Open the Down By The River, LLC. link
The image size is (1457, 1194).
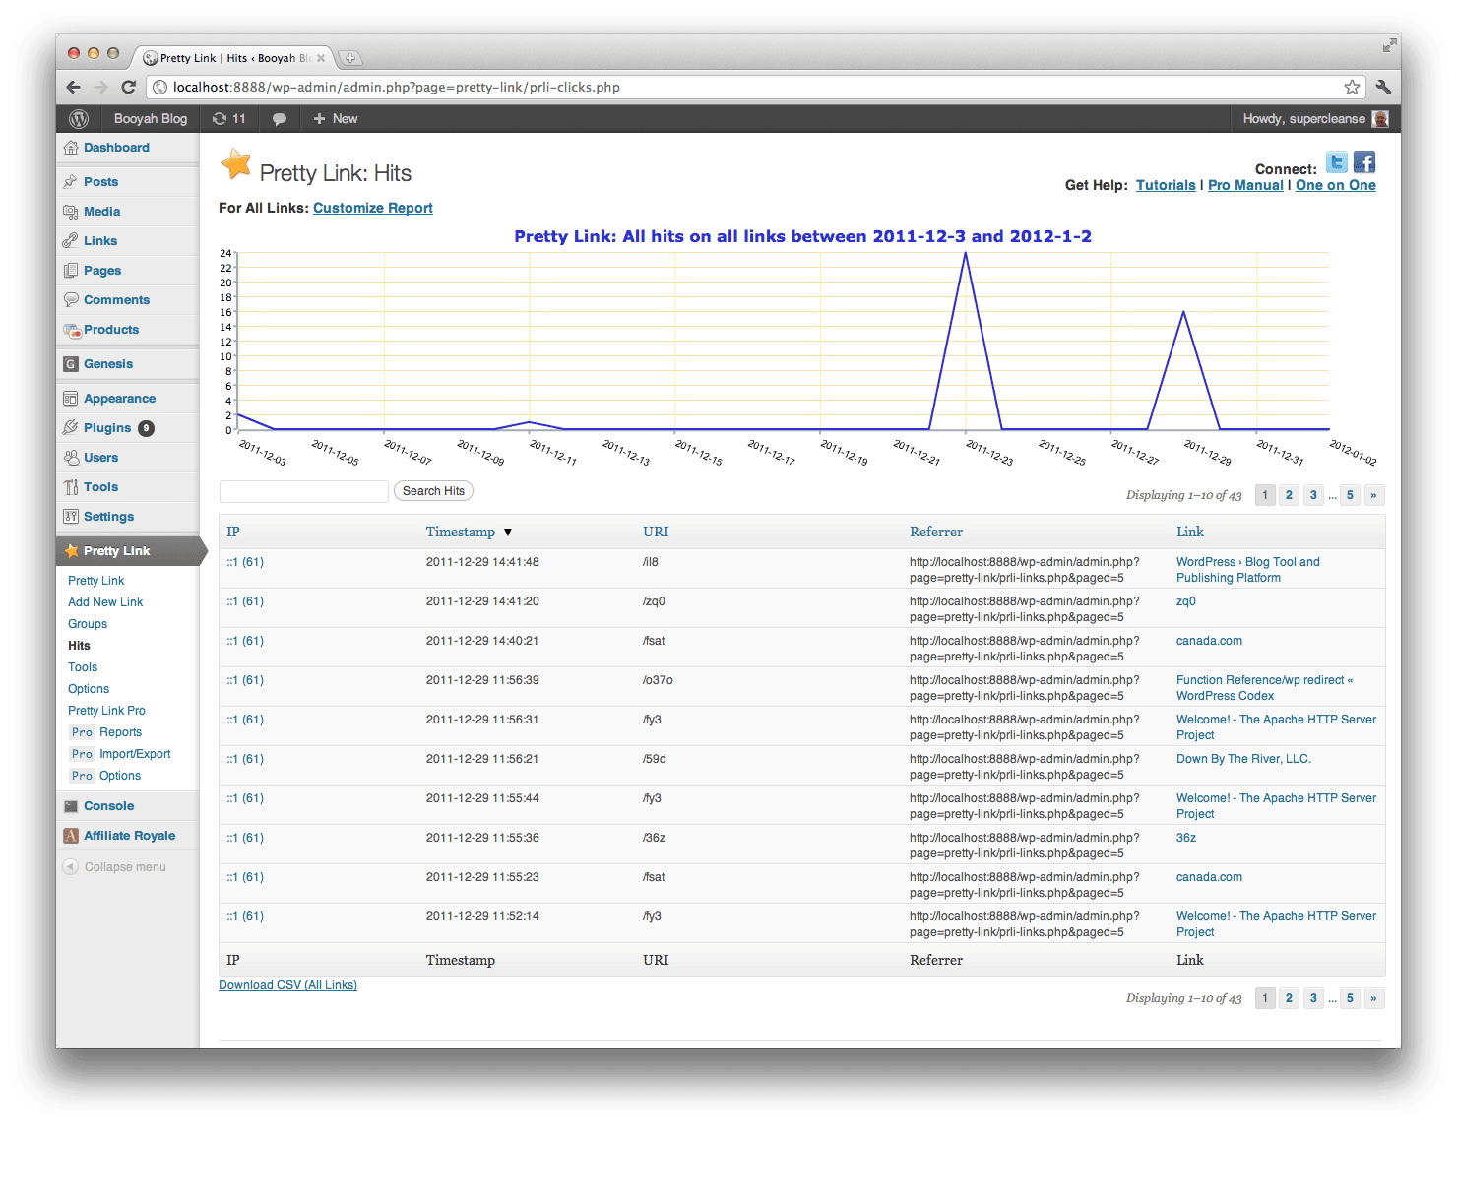pos(1243,759)
